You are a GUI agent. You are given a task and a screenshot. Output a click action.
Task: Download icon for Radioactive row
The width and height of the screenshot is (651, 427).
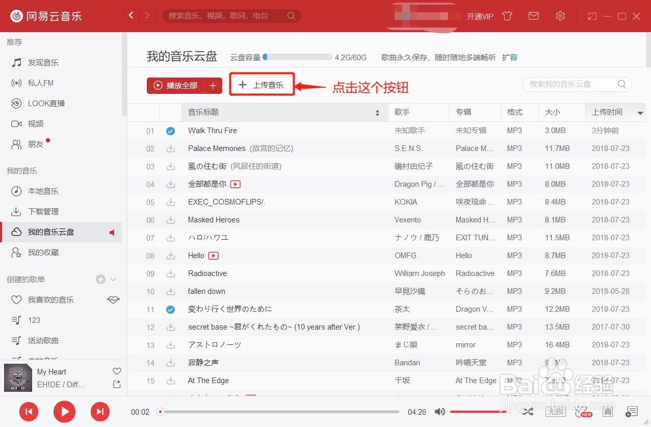pyautogui.click(x=170, y=273)
